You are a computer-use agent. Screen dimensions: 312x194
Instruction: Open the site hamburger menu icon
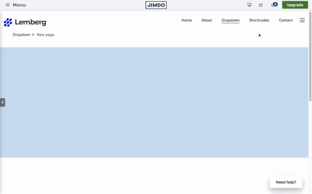click(302, 20)
